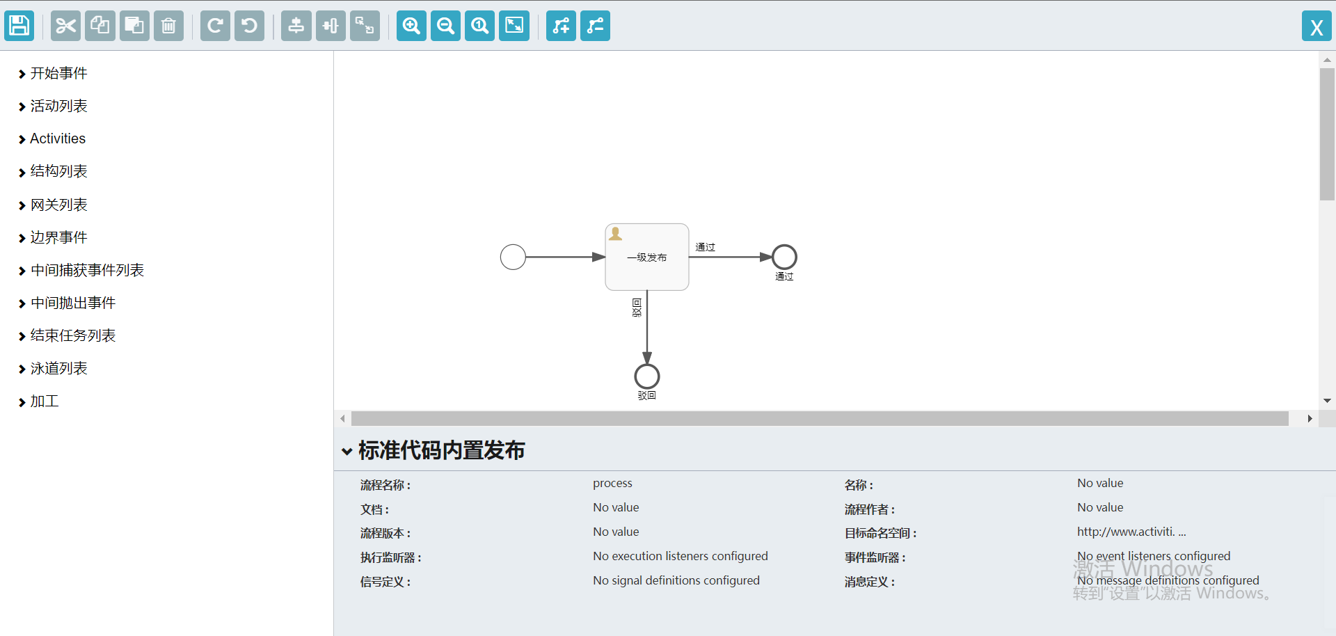Zoom in on the canvas
Viewport: 1336px width, 636px height.
pyautogui.click(x=411, y=26)
